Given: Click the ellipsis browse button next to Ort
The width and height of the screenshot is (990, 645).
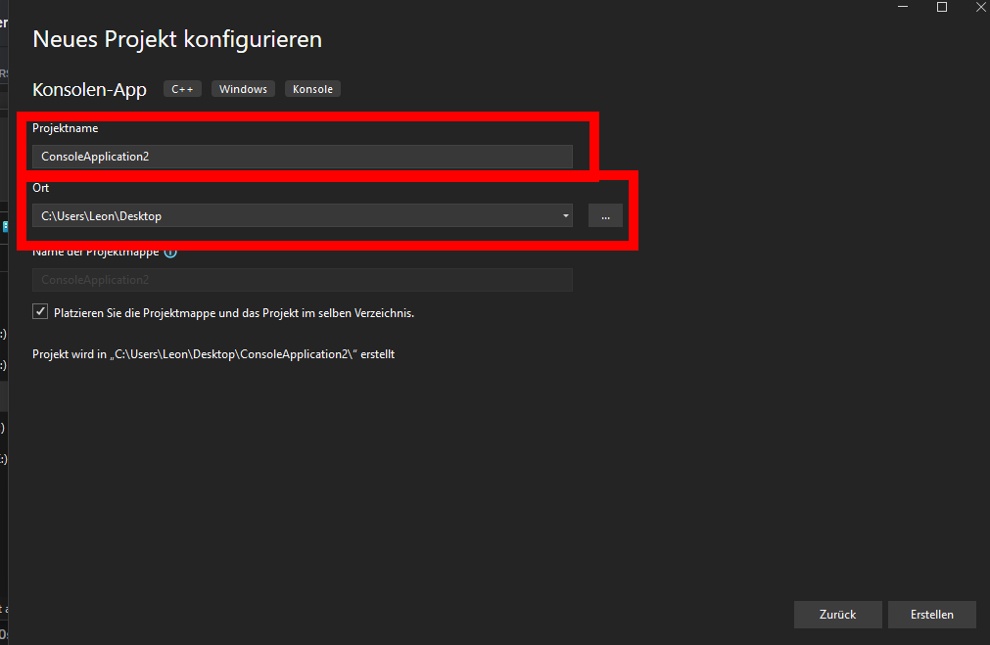Looking at the screenshot, I should [605, 216].
